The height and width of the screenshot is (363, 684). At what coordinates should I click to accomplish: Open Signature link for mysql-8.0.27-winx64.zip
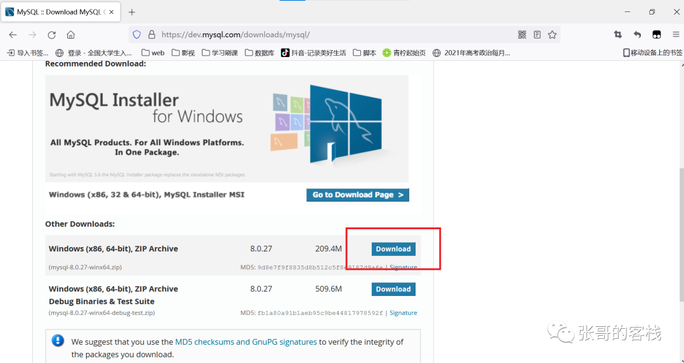tap(403, 267)
